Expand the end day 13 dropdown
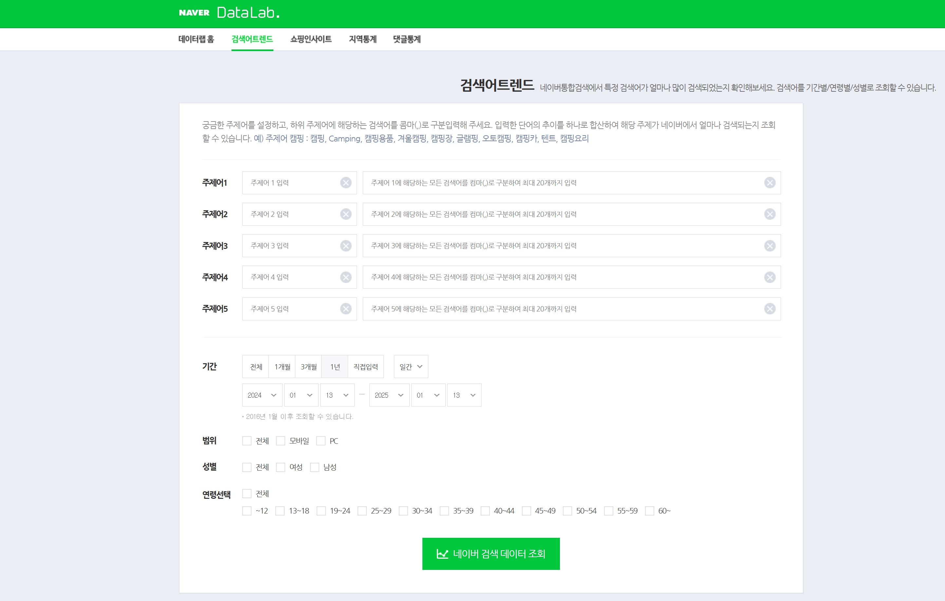Image resolution: width=945 pixels, height=601 pixels. (x=464, y=395)
